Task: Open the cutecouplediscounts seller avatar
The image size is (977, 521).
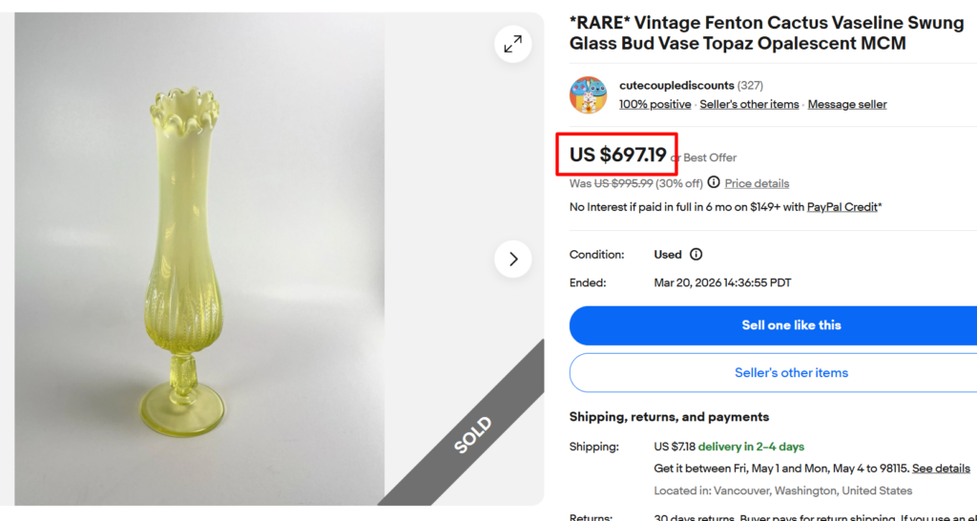Action: coord(589,95)
